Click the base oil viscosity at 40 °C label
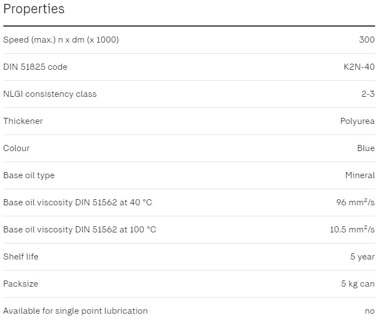The height and width of the screenshot is (332, 379). point(77,203)
